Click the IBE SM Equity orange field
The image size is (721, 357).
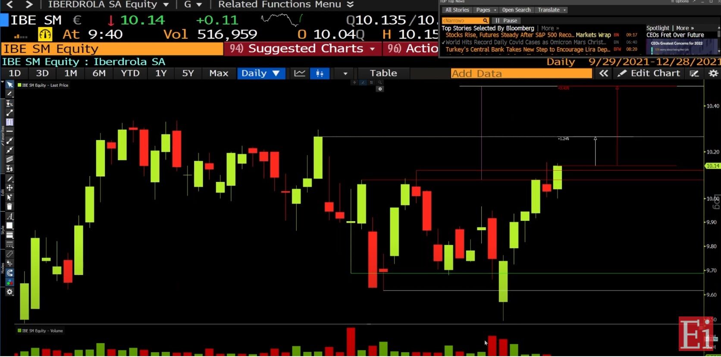tap(112, 49)
